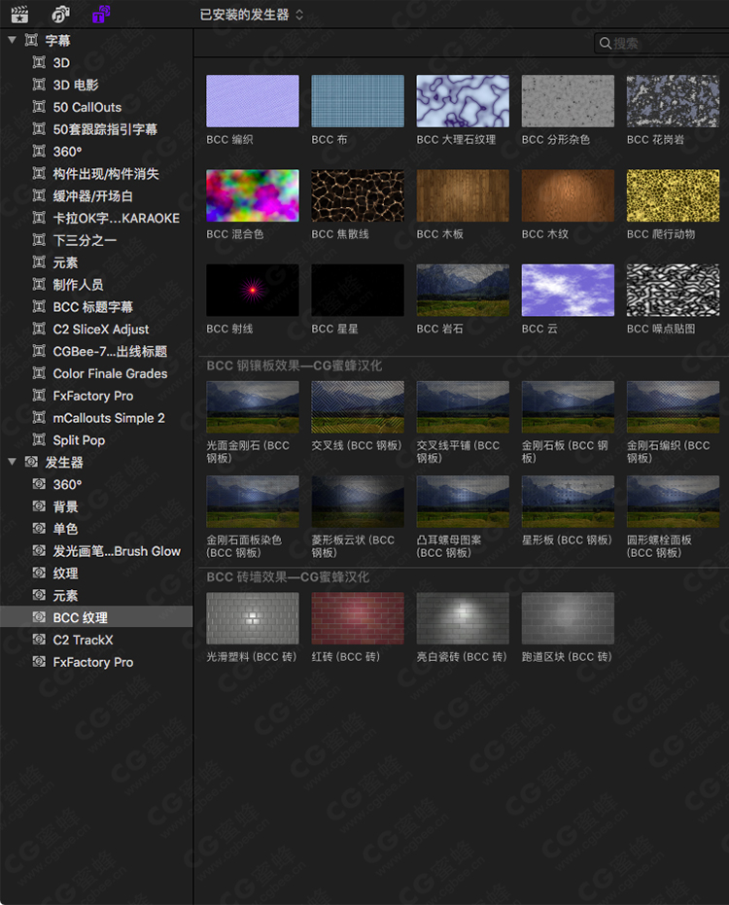
Task: Select the 背景 generator category
Action: click(96, 506)
